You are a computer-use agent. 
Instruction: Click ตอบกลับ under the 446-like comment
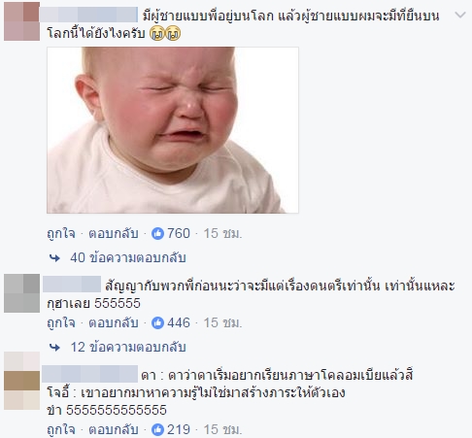click(x=114, y=323)
